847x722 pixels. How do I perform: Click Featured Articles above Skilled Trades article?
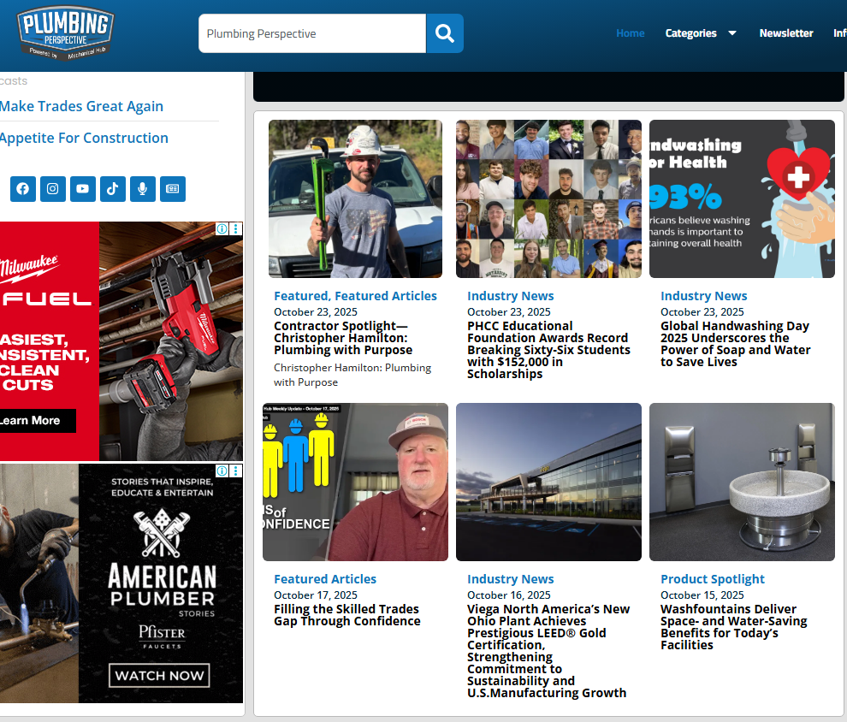[x=325, y=579]
